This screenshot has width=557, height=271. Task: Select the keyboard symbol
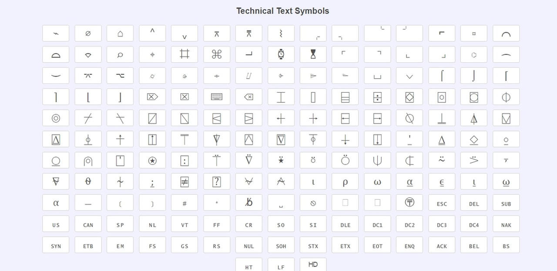coord(217,97)
